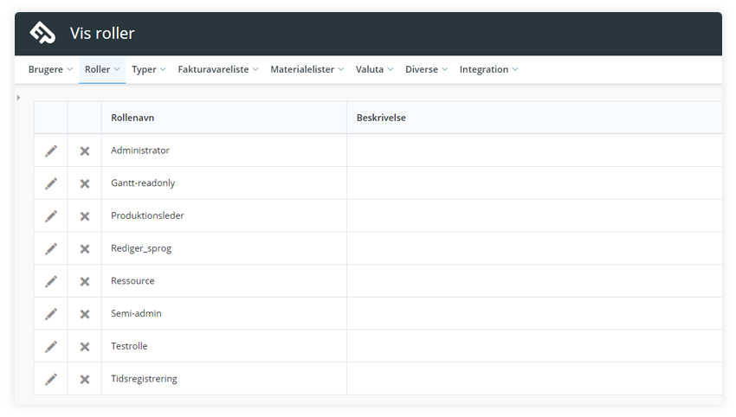This screenshot has height=417, width=736.
Task: Edit the Produktionsleder role with pencil icon
Action: tap(51, 216)
